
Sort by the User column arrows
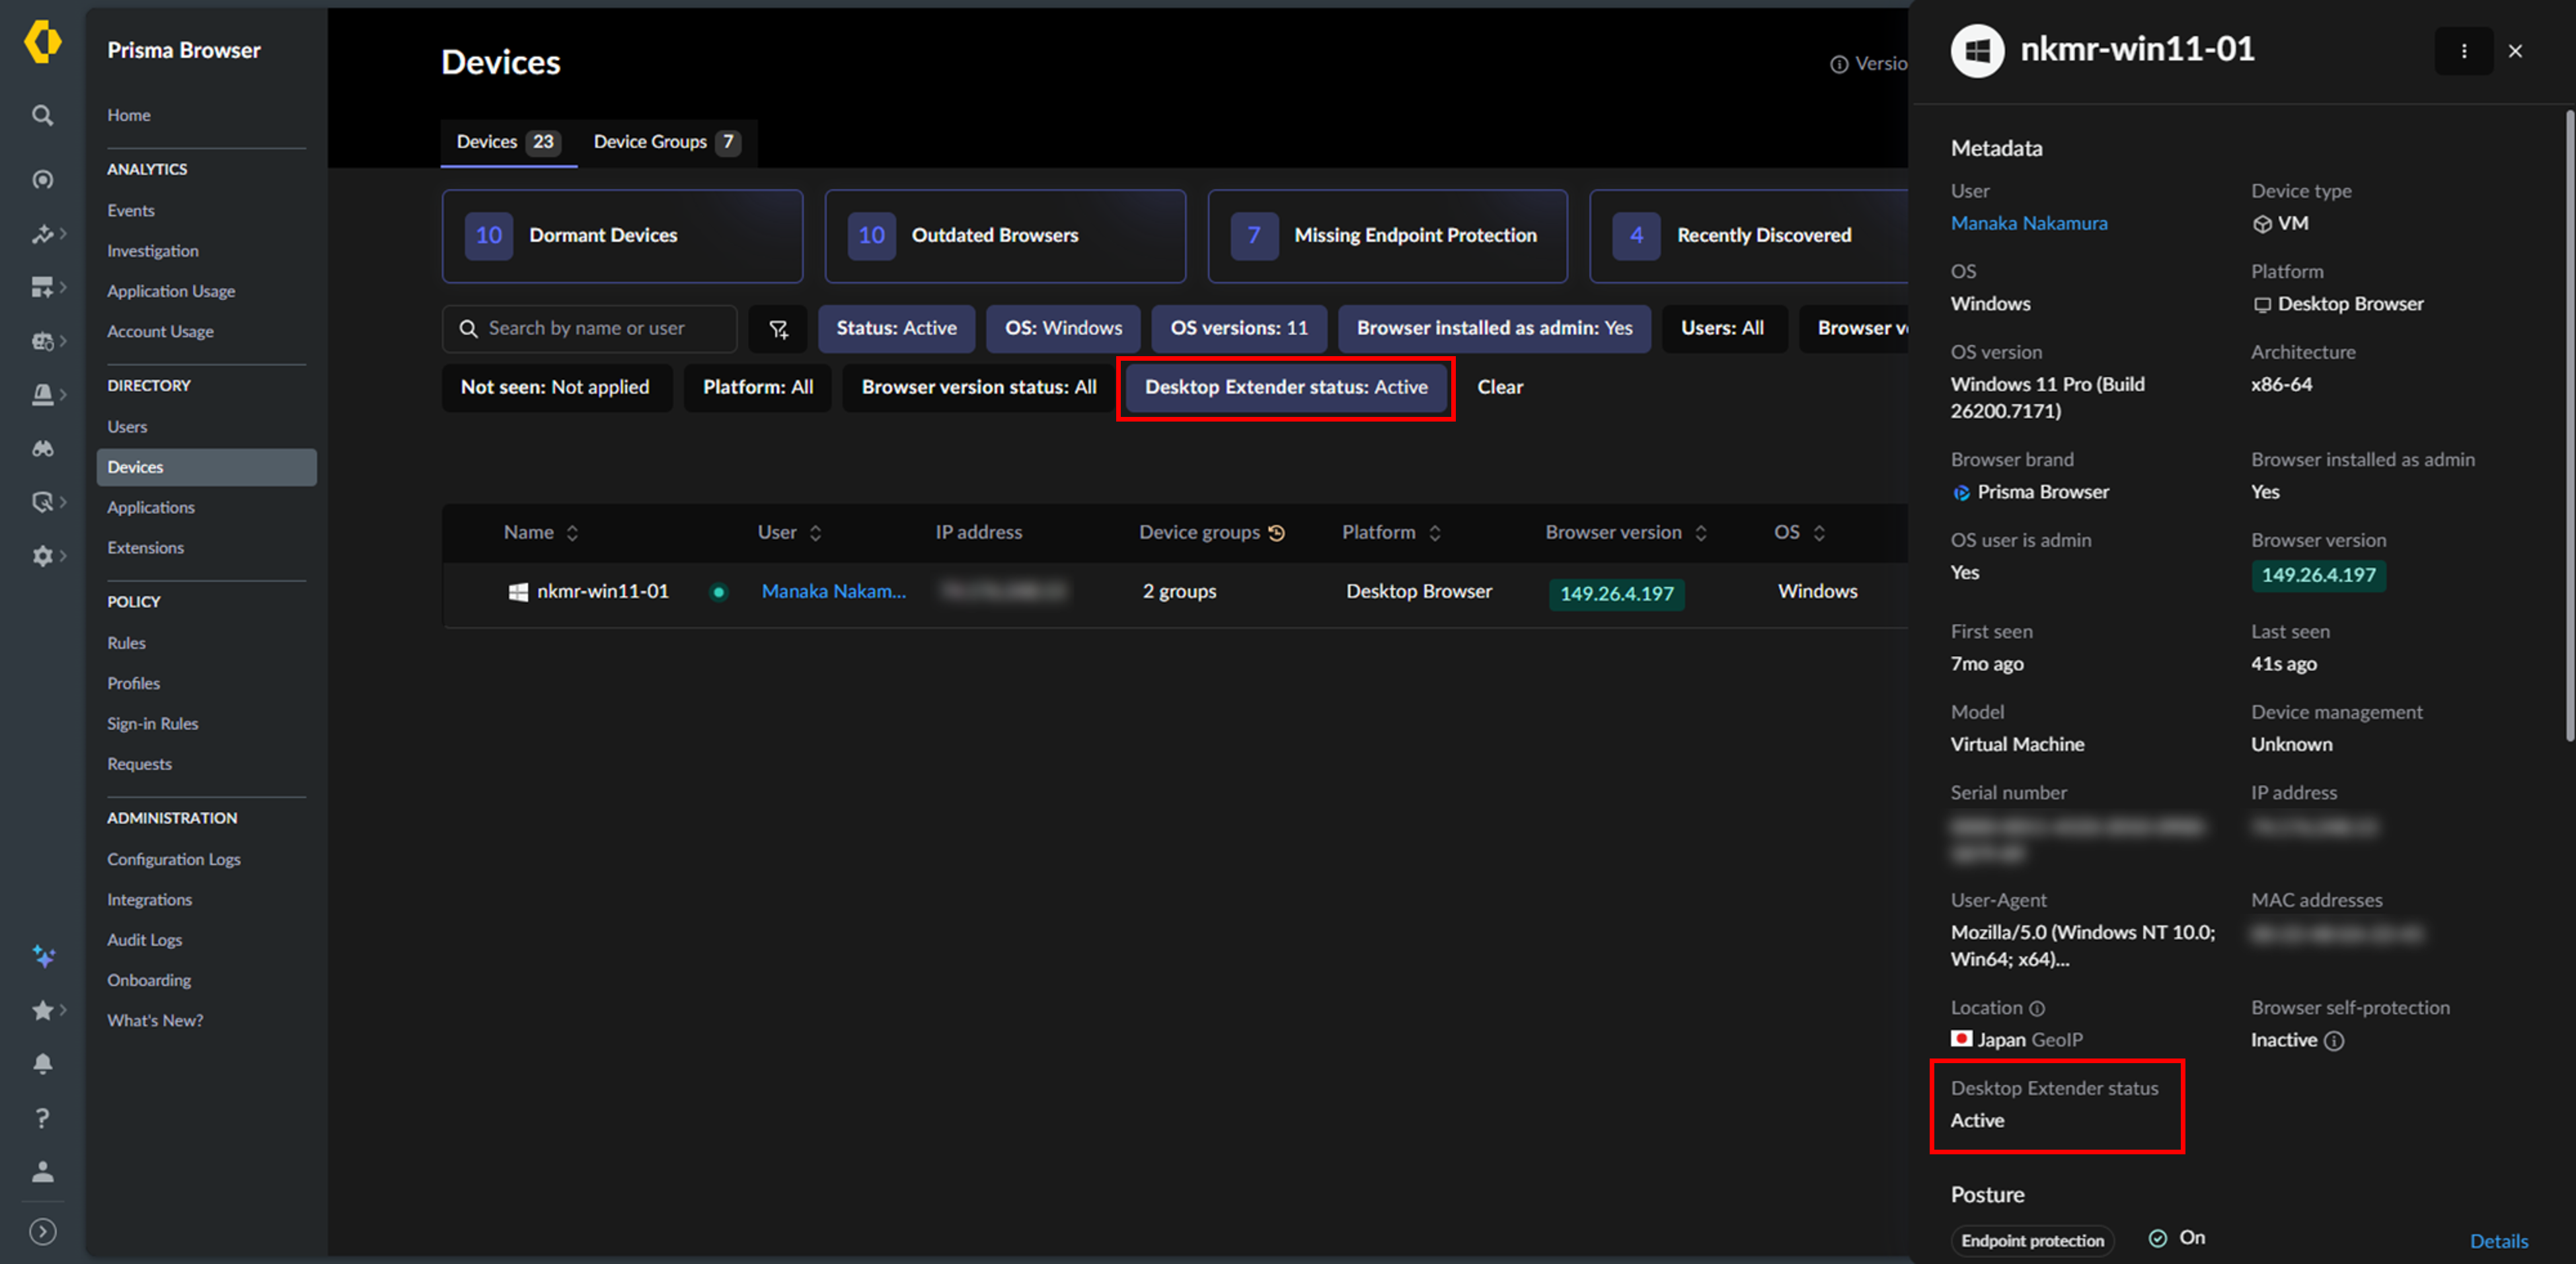(815, 533)
